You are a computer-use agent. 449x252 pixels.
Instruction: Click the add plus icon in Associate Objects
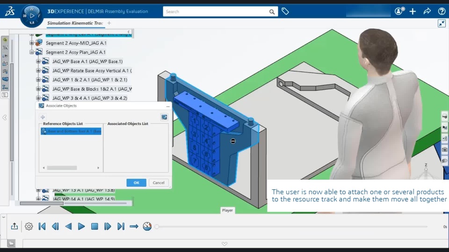(x=43, y=117)
